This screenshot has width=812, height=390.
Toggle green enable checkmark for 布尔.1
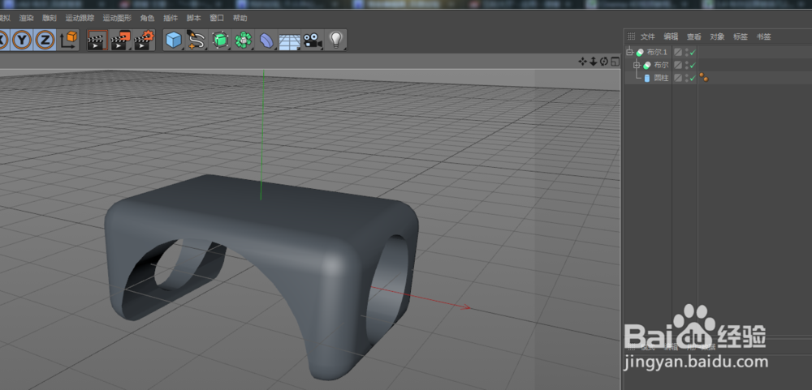coord(693,52)
